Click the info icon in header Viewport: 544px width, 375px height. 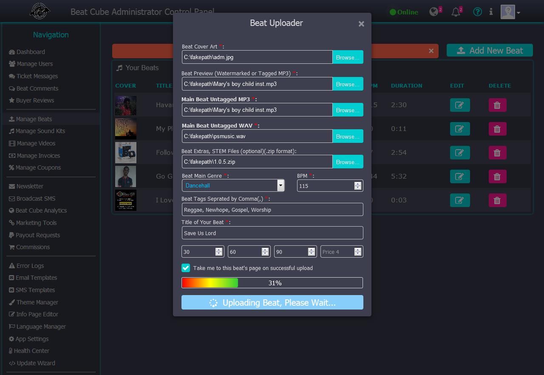(x=491, y=12)
